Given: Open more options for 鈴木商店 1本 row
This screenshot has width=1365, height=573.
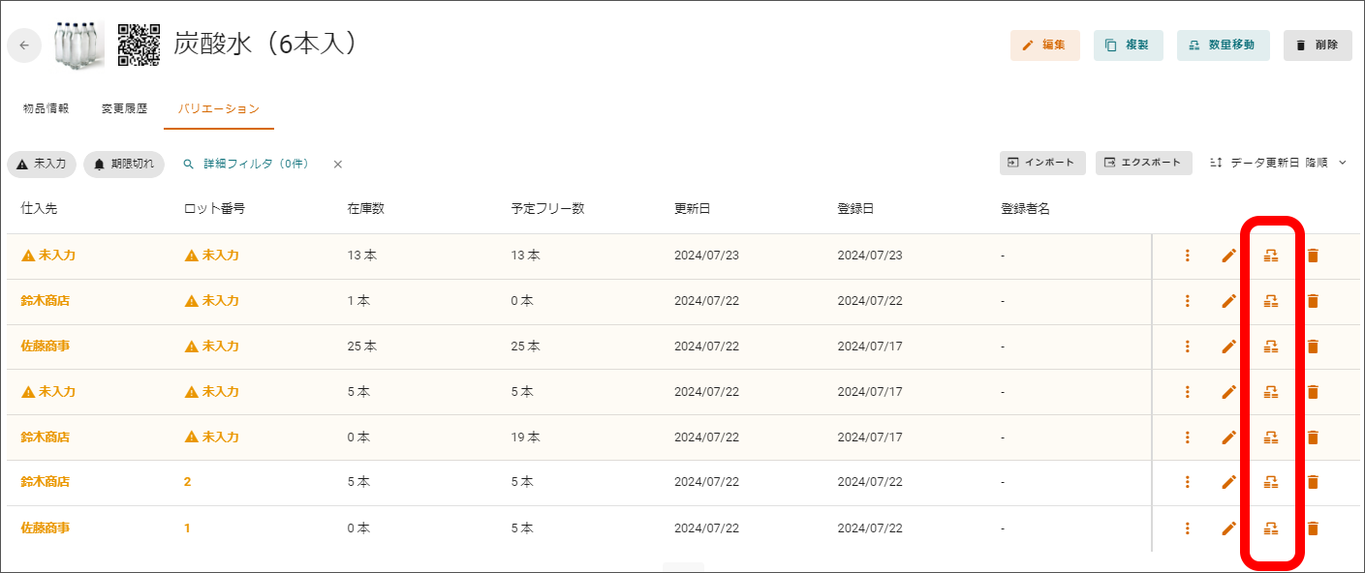Looking at the screenshot, I should tap(1187, 301).
